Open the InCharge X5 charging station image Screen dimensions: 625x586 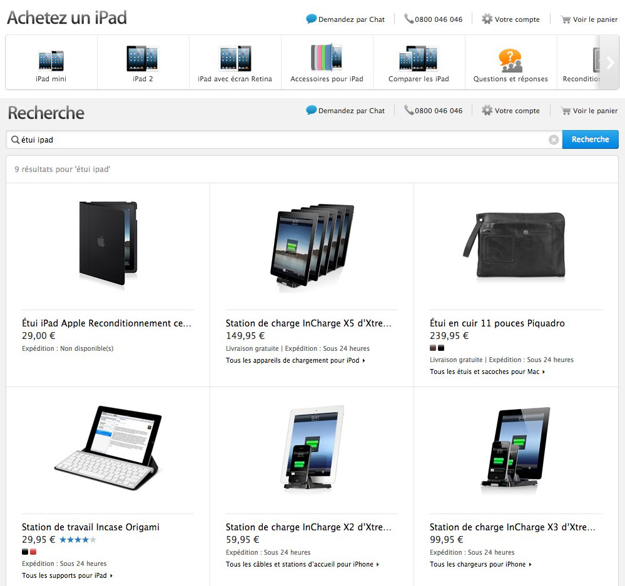(x=312, y=248)
